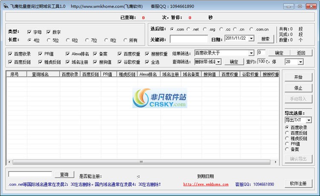The height and width of the screenshot is (196, 320).
Task: Click the 搜索 search button
Action: coord(265,39)
